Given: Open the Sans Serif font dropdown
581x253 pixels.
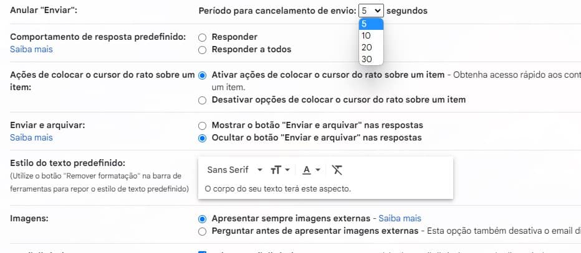Looking at the screenshot, I should 234,170.
